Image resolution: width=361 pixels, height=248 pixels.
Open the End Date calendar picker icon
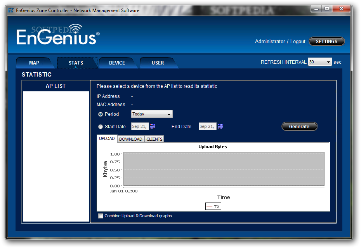pyautogui.click(x=220, y=126)
